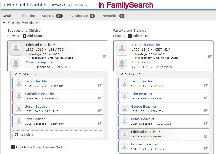This screenshot has width=216, height=154.
Task: Click plus icon for Add Spouse
Action: click(24, 36)
